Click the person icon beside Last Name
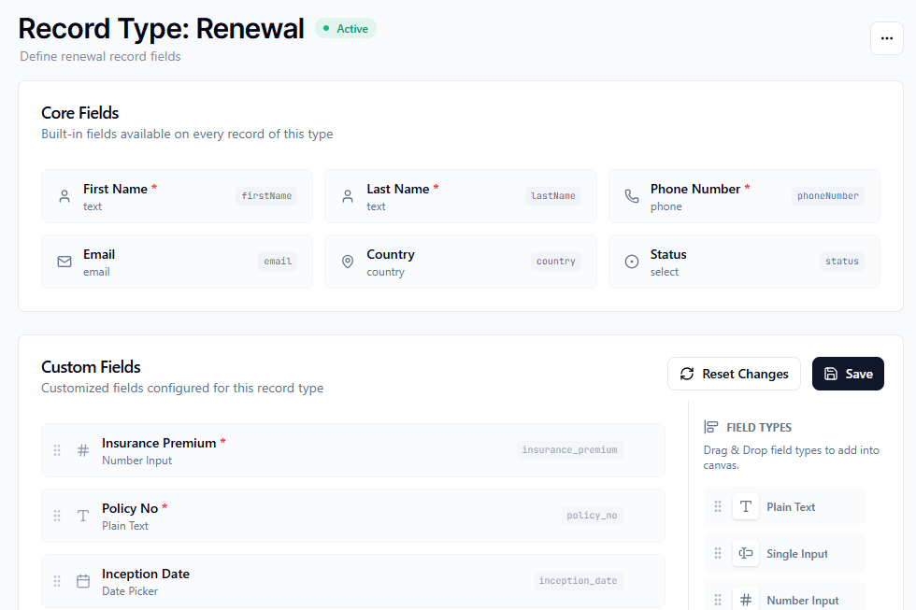This screenshot has width=916, height=610. click(x=348, y=196)
